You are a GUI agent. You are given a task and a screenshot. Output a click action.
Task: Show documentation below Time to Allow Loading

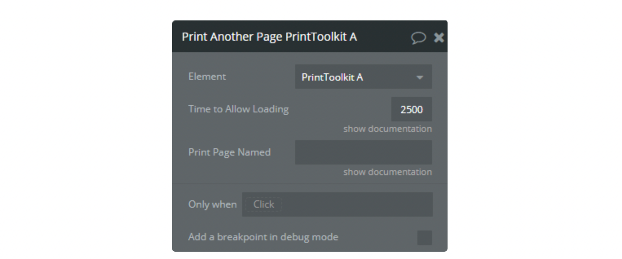387,129
